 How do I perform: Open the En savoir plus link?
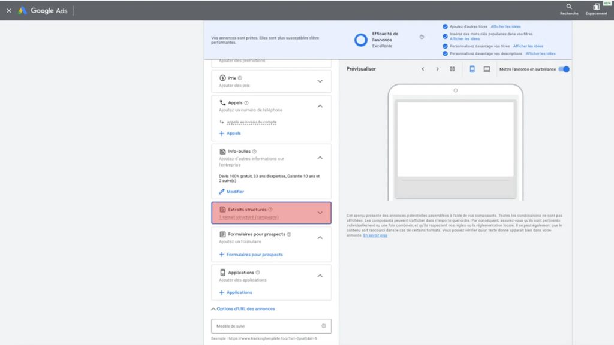click(x=375, y=235)
